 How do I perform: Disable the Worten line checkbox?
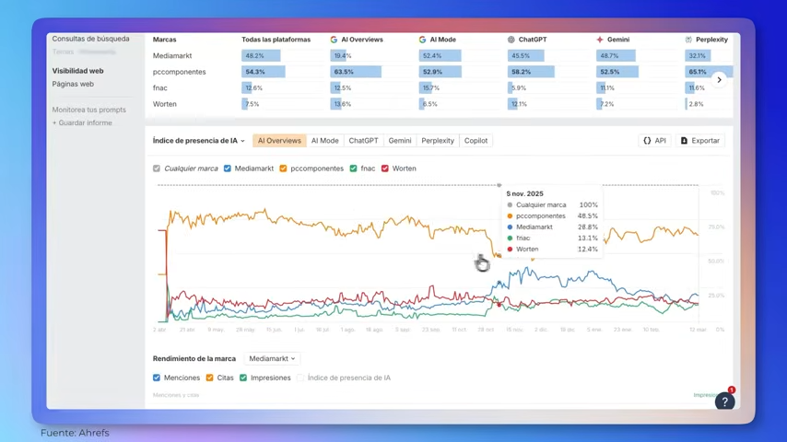(385, 169)
